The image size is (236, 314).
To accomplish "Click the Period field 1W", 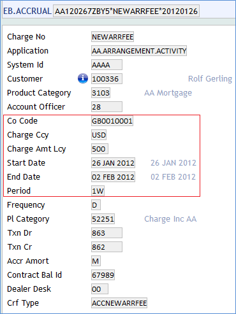I will click(x=98, y=191).
